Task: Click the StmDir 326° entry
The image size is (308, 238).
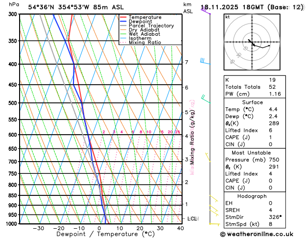Action: pos(253,217)
